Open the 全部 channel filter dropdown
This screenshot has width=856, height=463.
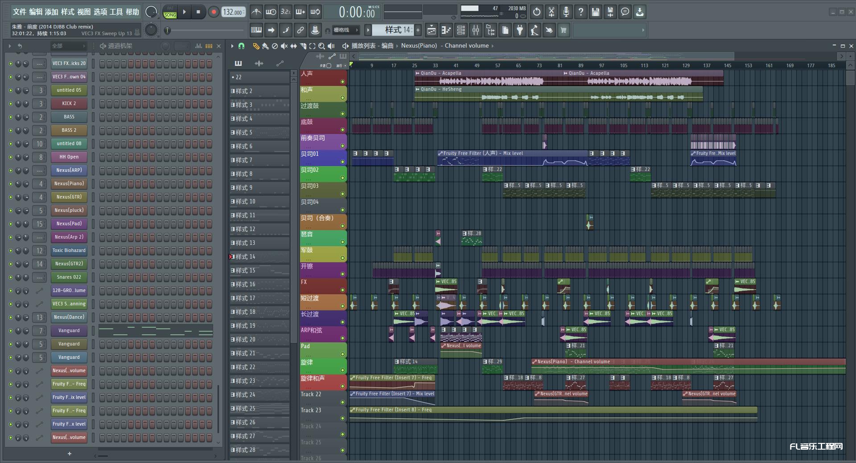[x=68, y=46]
